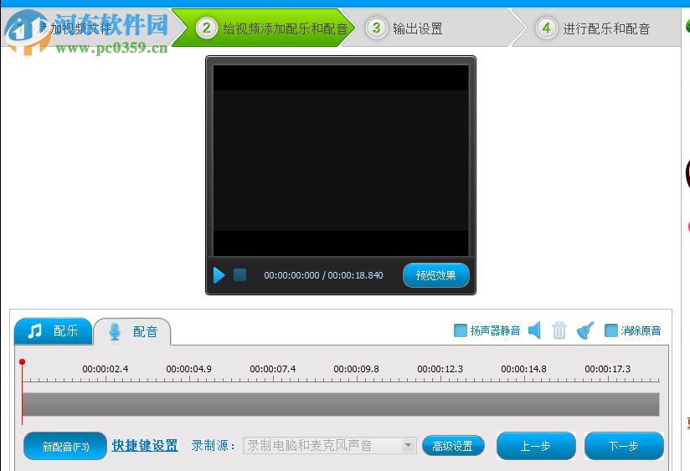Click the timeline mark 00:00:07.4
The image size is (690, 471).
[273, 369]
